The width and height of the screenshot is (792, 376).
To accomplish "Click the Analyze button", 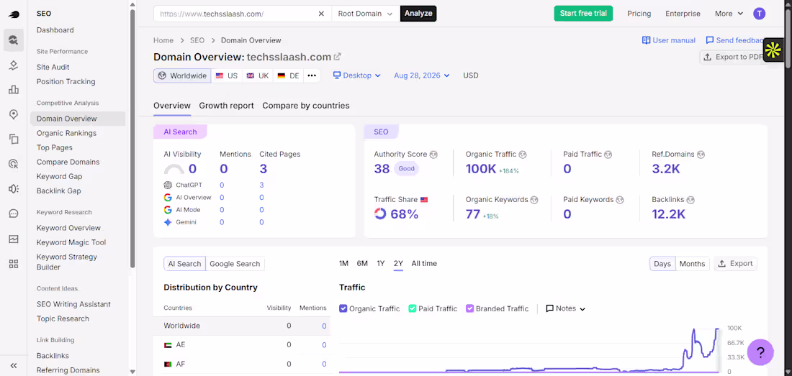I will (418, 14).
